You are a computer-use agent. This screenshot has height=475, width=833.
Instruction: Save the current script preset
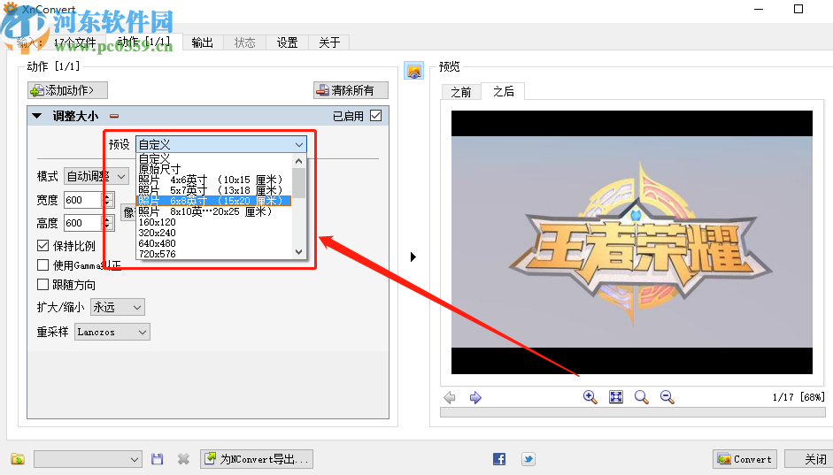point(158,459)
